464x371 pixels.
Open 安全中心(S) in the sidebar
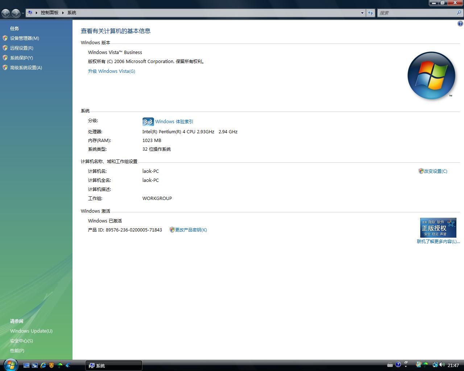[21, 341]
